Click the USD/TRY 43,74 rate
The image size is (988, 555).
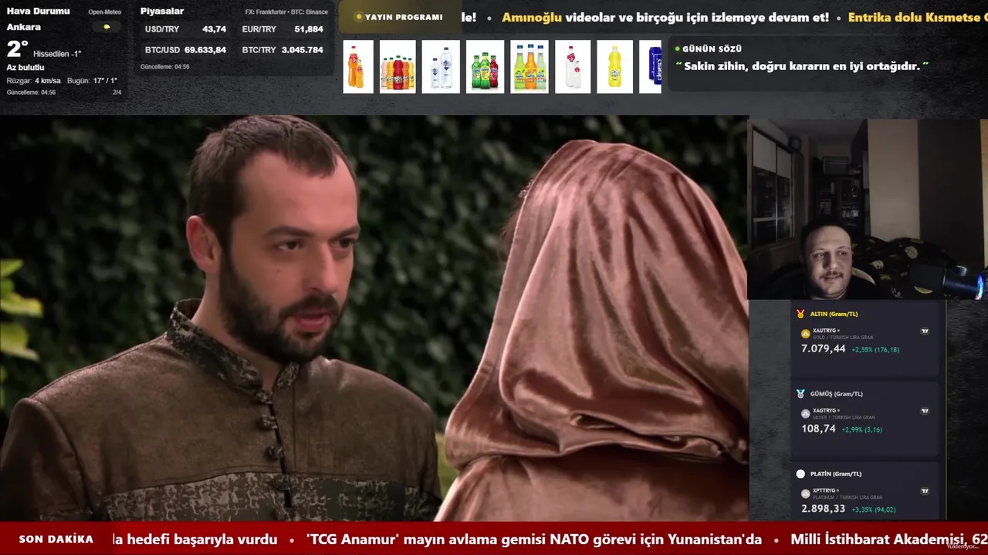(x=185, y=29)
